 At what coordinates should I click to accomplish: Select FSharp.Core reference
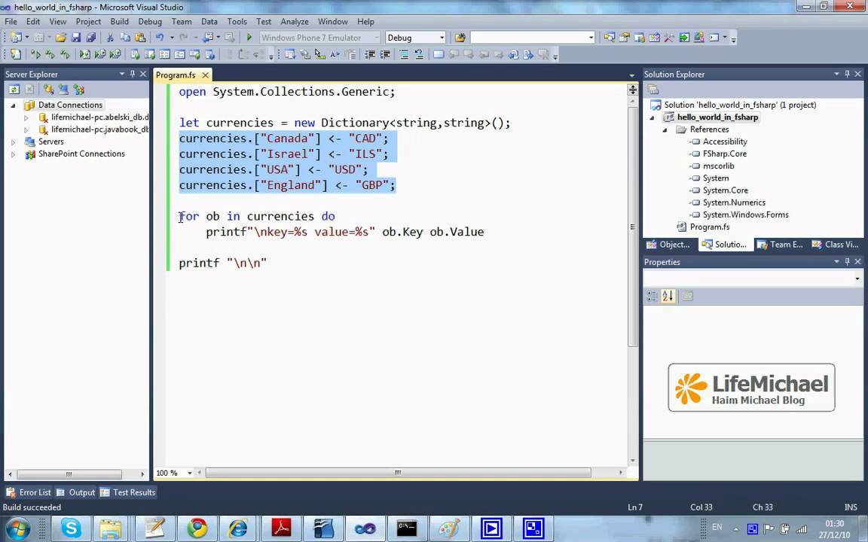724,154
